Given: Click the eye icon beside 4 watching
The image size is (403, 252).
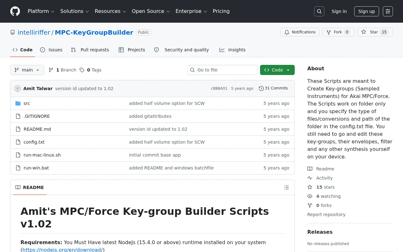Looking at the screenshot, I should click(x=310, y=196).
